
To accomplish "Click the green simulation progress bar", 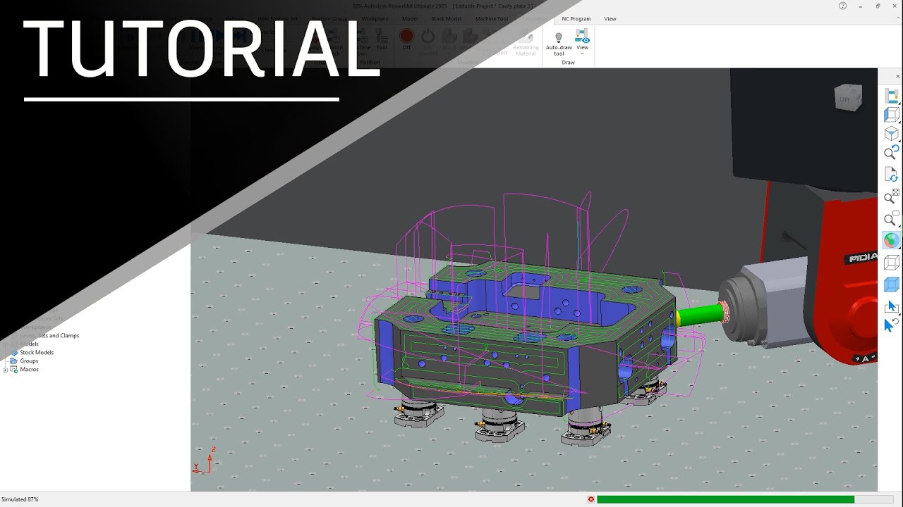I will (725, 499).
